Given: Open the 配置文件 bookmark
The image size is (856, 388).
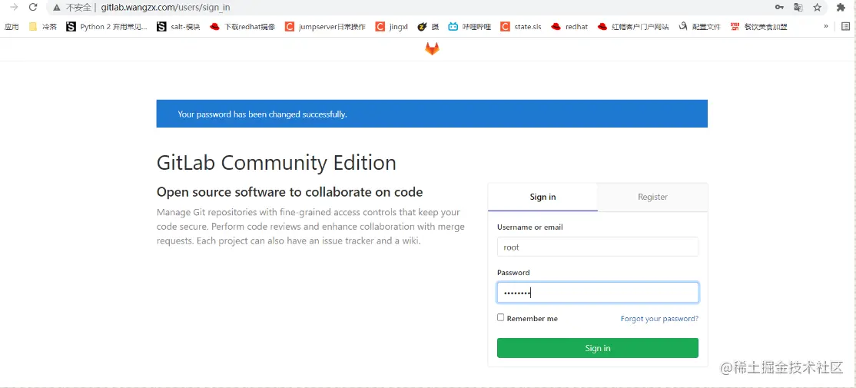Looking at the screenshot, I should [700, 26].
